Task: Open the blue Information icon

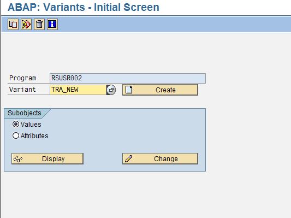Action: click(x=52, y=24)
